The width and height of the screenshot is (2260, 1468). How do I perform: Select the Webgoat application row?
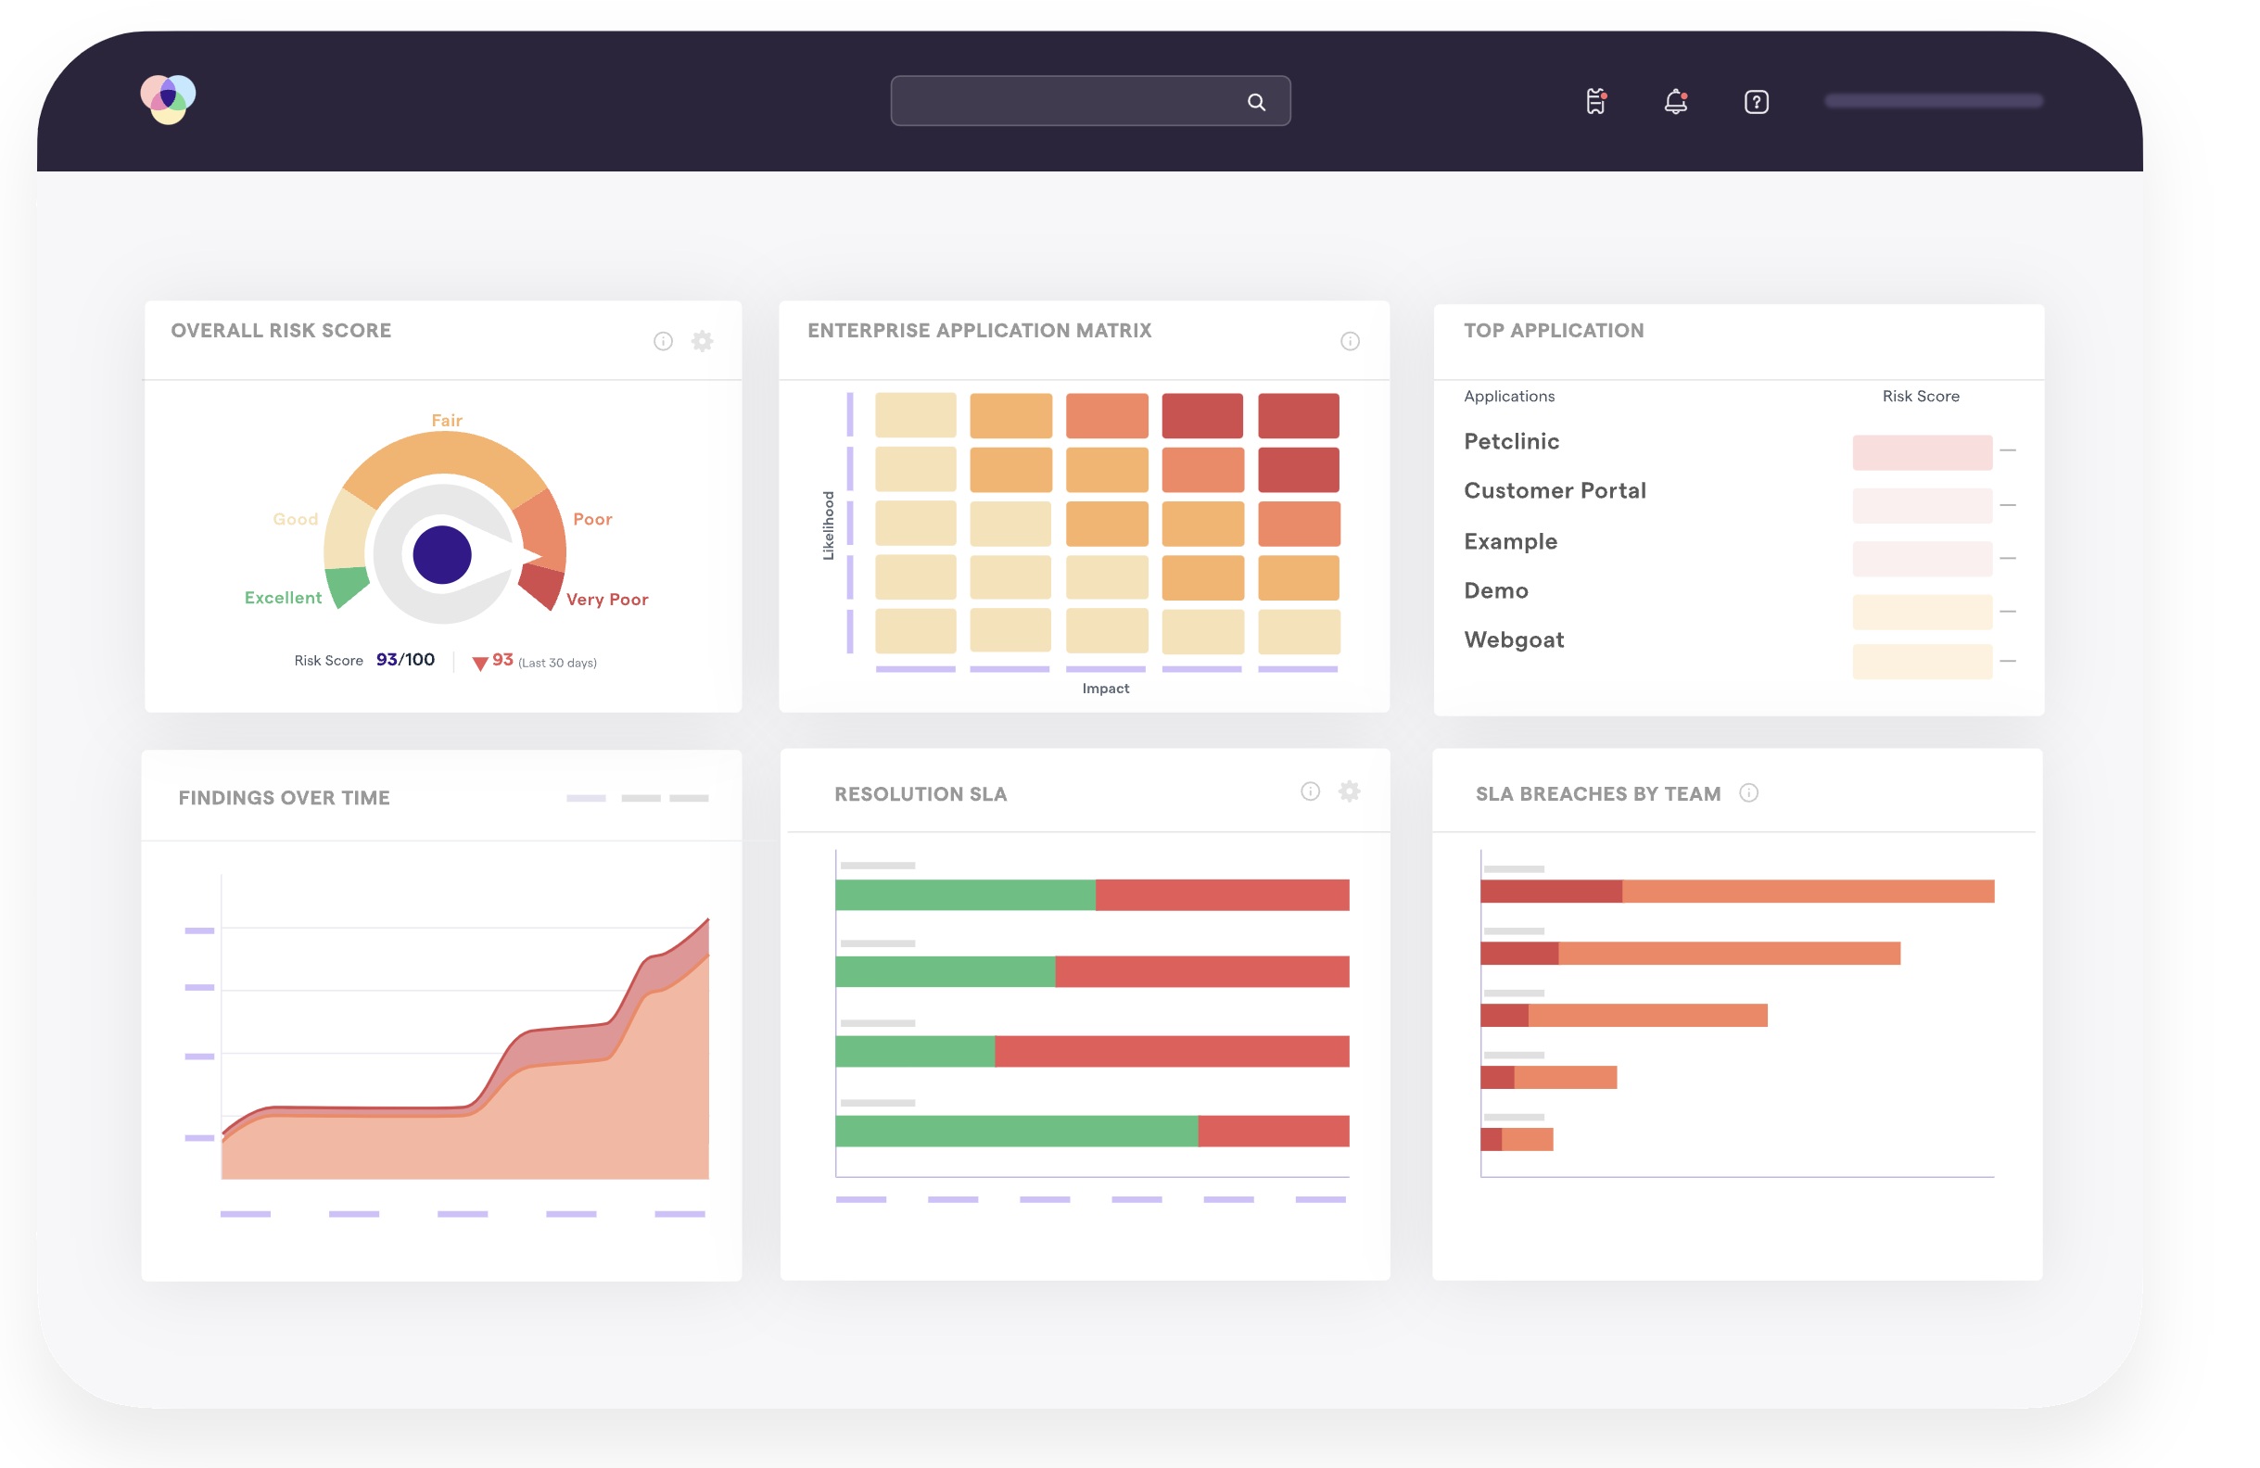(1514, 640)
